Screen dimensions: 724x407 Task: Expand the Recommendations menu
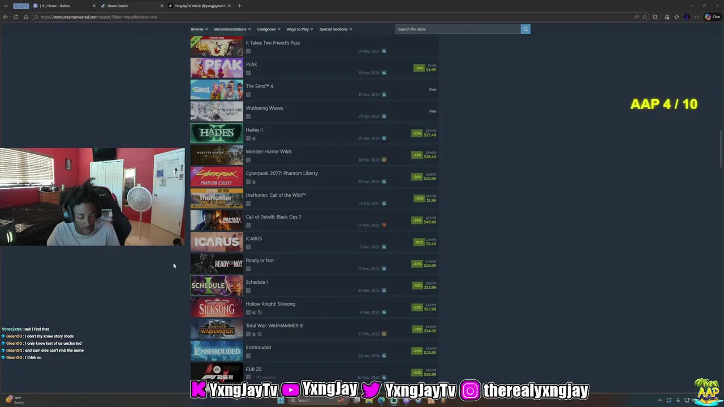point(232,29)
